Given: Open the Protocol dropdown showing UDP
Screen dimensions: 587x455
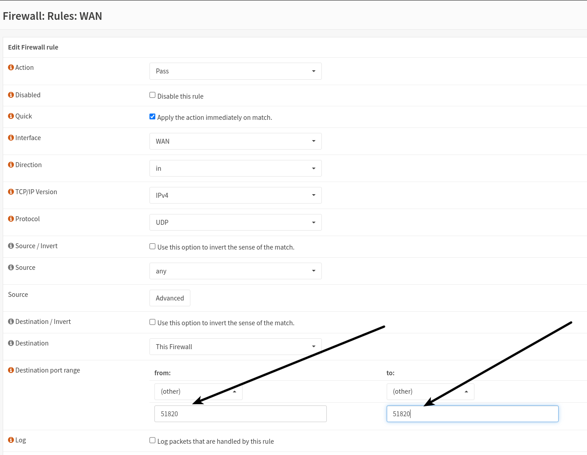Looking at the screenshot, I should pyautogui.click(x=235, y=223).
